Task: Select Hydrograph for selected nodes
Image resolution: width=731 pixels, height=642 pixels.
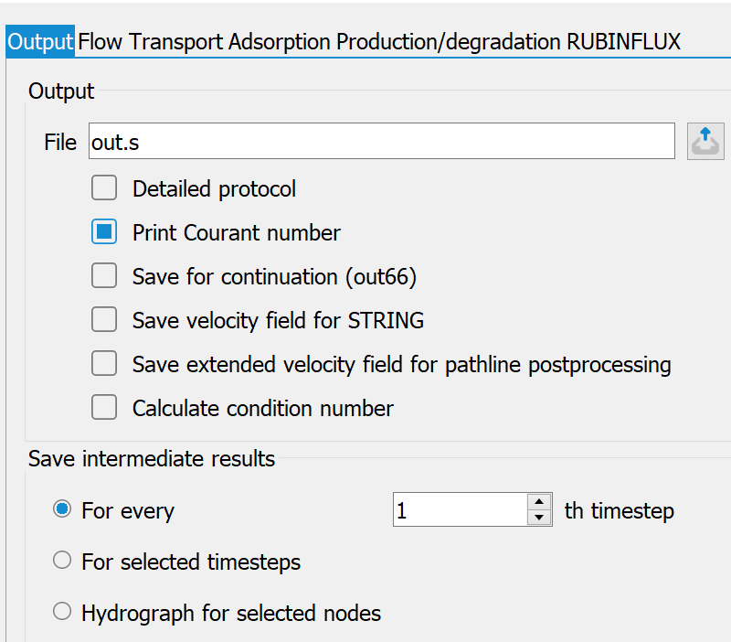Action: click(62, 611)
